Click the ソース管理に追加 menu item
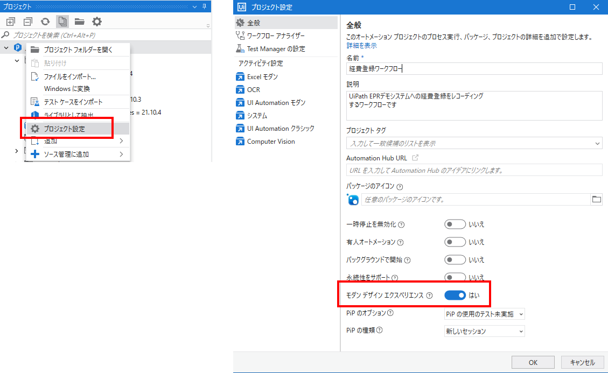This screenshot has height=373, width=608. tap(78, 154)
